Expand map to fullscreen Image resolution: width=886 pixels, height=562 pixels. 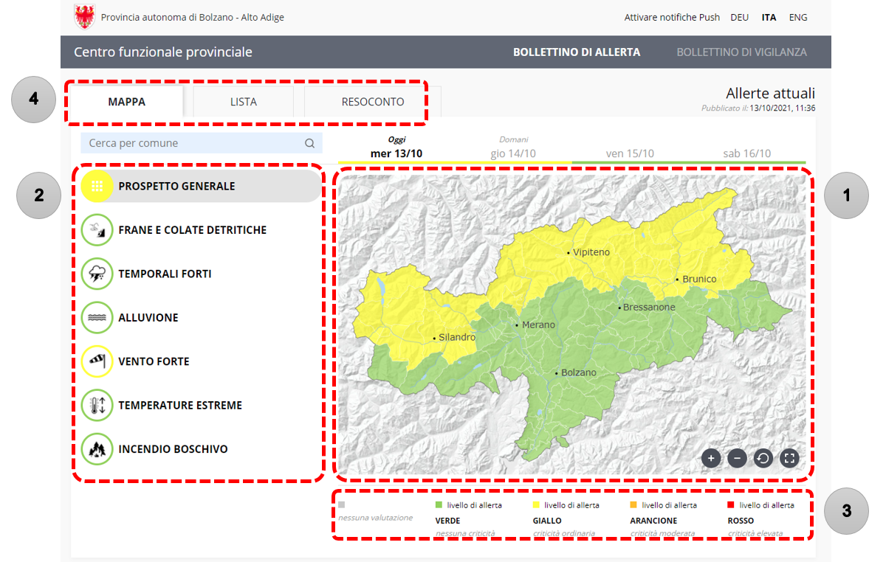789,458
